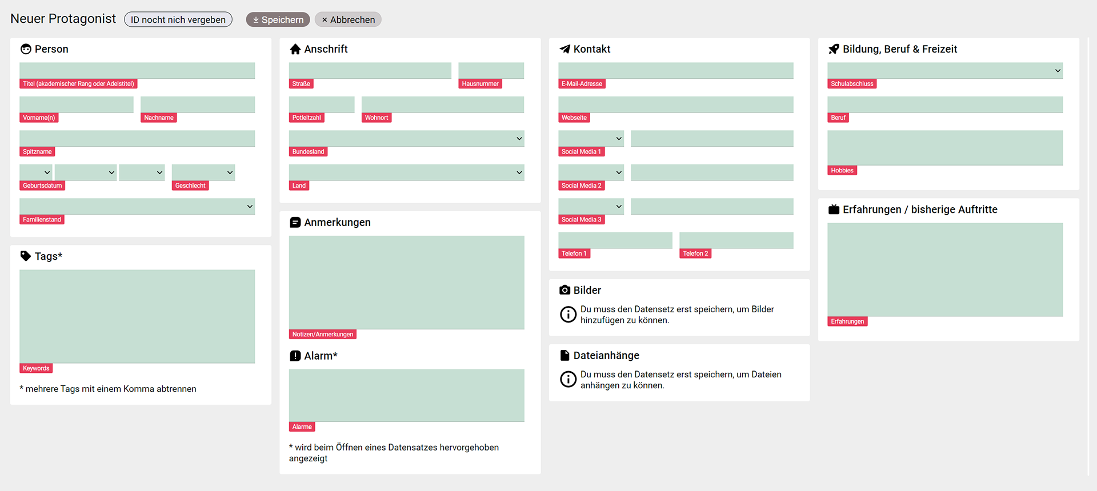
Task: Click the Dateianhänge file icon
Action: (564, 355)
